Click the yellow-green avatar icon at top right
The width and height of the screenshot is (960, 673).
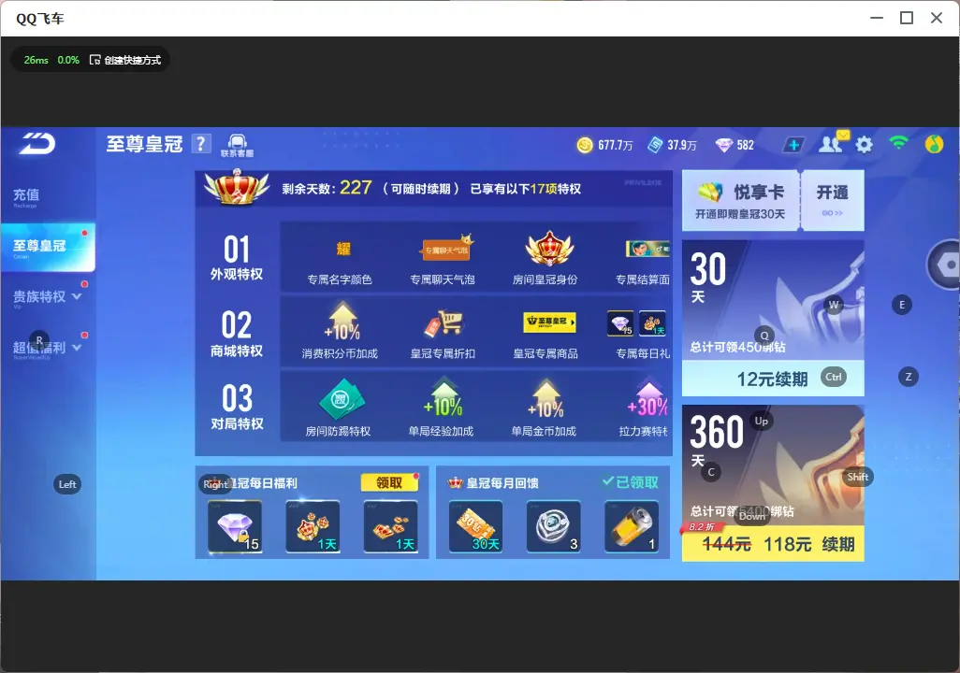tap(934, 144)
